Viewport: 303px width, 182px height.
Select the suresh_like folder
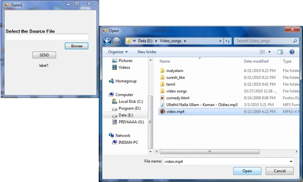coord(176,77)
